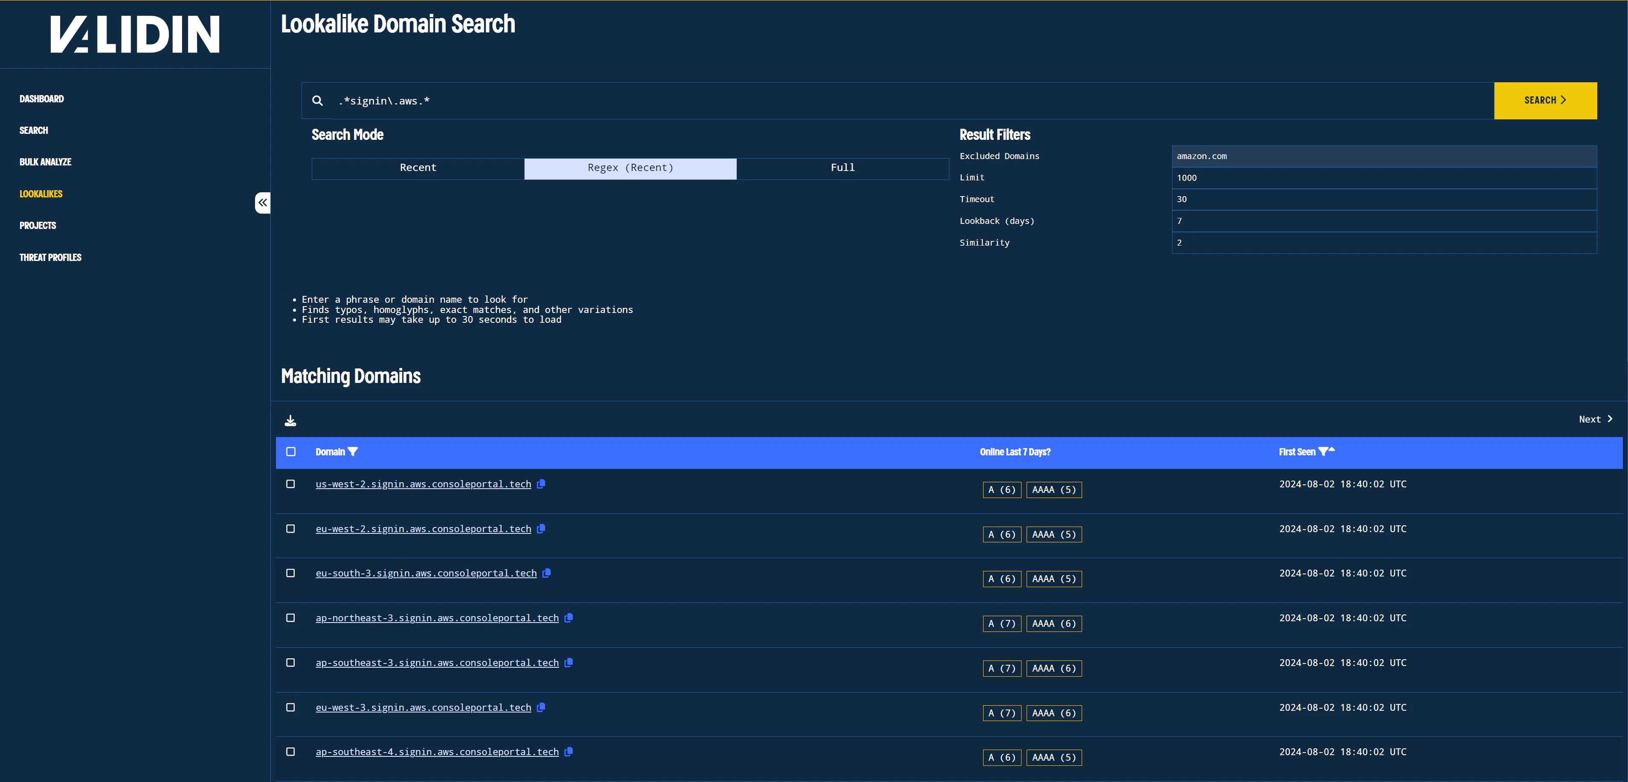Copy us-west-2.signin.aws.consoleportal.tech domain

pyautogui.click(x=541, y=484)
